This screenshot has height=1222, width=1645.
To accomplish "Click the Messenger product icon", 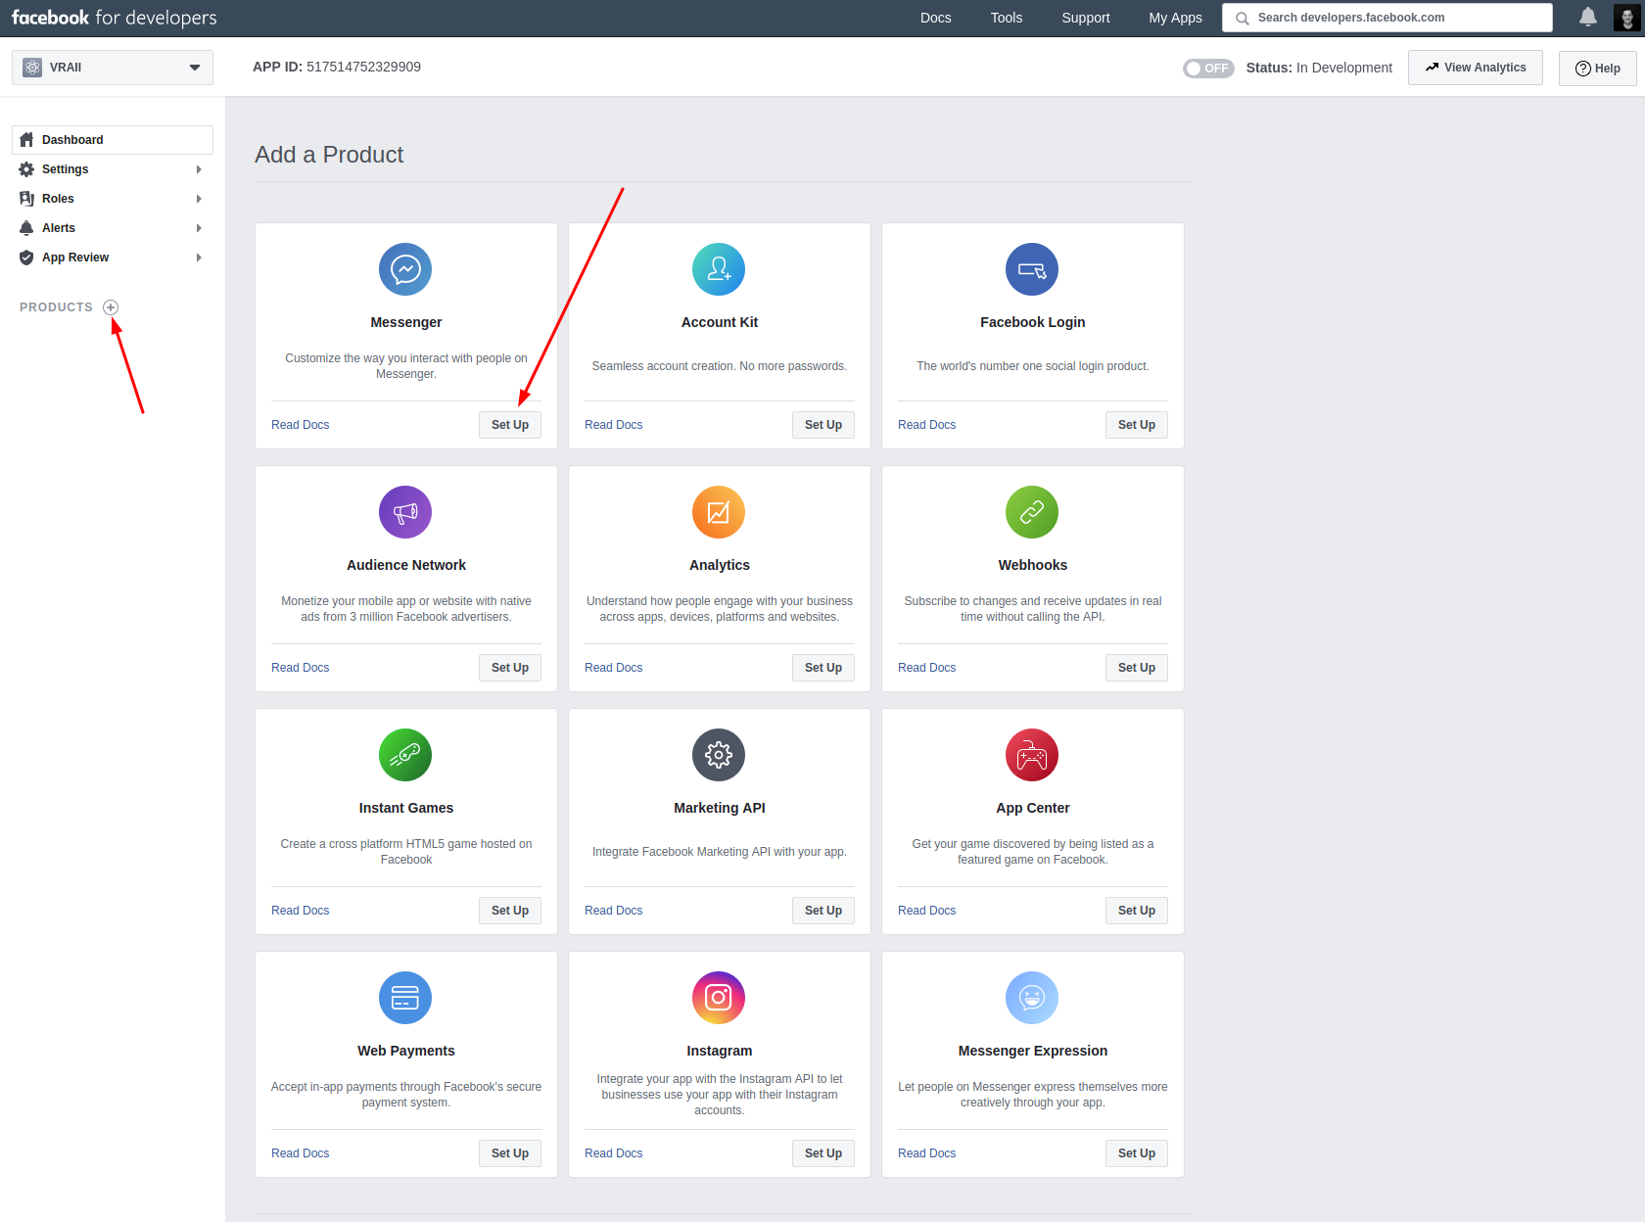I will (405, 269).
